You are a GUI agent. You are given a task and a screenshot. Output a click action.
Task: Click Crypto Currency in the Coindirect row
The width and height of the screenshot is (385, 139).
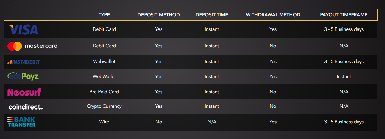[104, 106]
